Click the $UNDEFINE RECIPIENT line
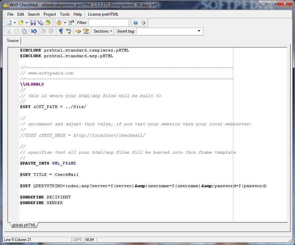The height and width of the screenshot is (245, 295). (45, 197)
